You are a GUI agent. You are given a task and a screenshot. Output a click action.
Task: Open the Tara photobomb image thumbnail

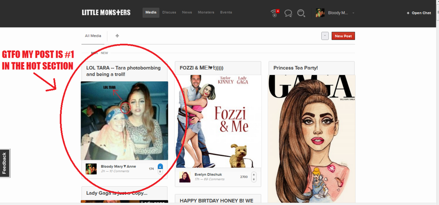[124, 121]
